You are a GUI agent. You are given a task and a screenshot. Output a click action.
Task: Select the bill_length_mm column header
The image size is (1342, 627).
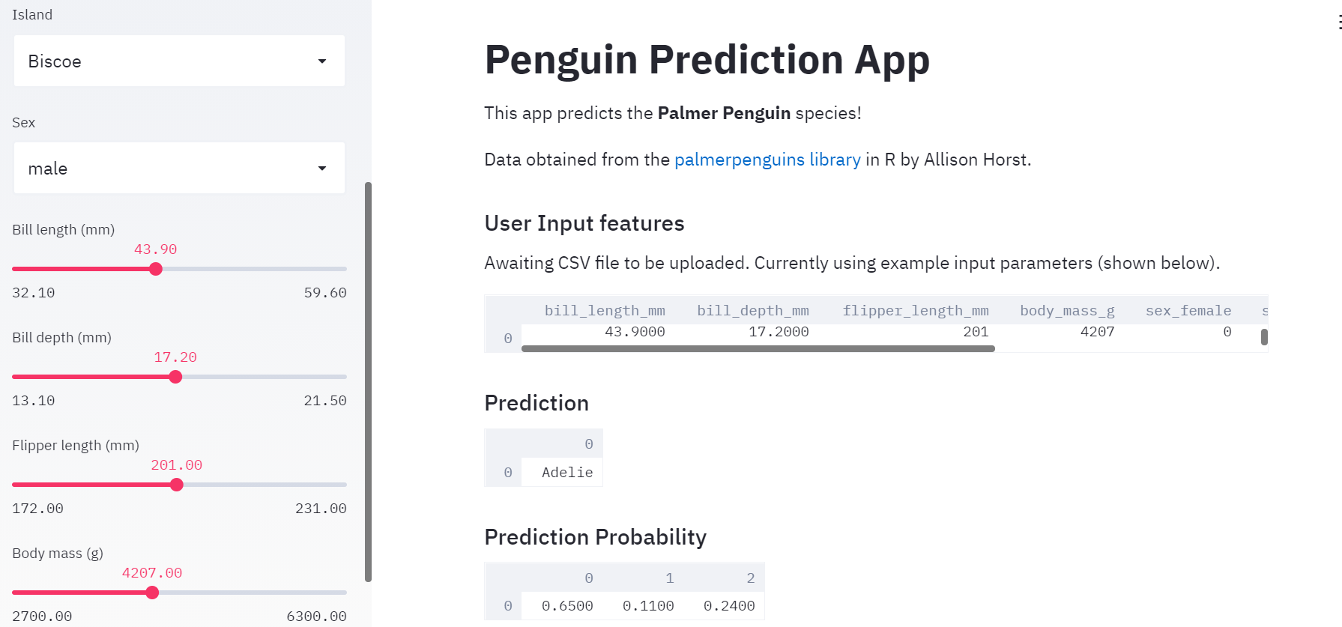click(605, 310)
